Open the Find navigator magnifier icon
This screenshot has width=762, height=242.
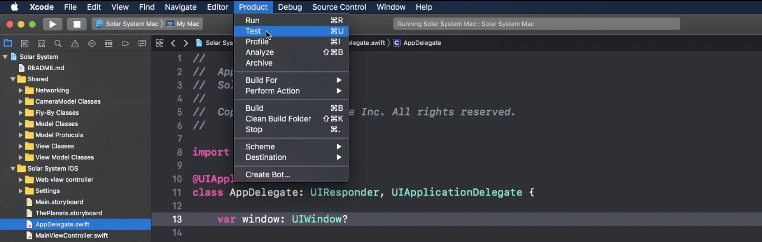[58, 43]
